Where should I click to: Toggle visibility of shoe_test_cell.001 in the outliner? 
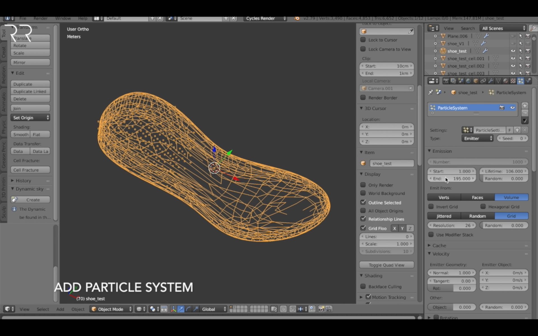click(x=513, y=58)
